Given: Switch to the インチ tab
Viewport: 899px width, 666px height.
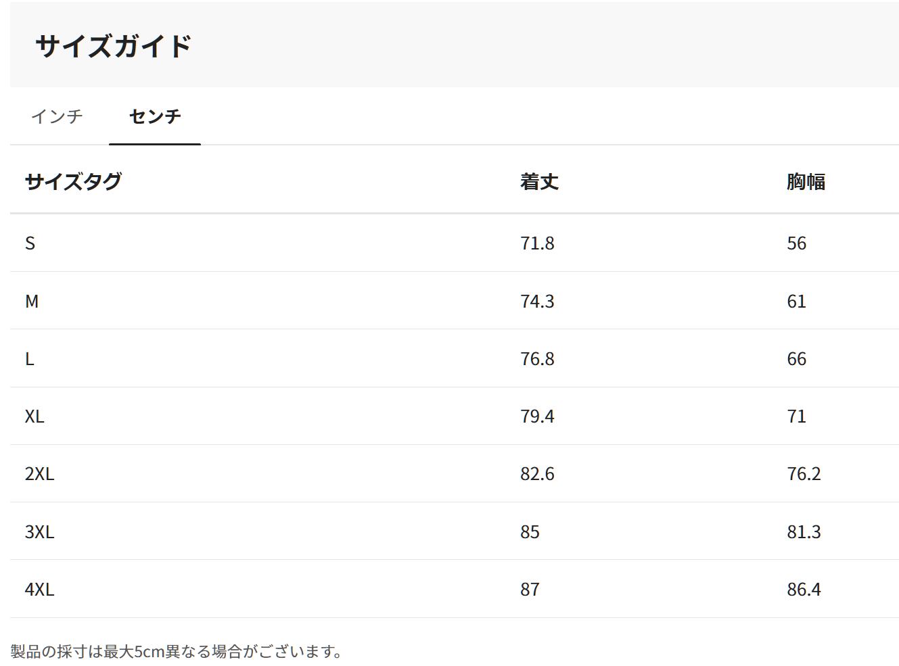Looking at the screenshot, I should pos(57,116).
